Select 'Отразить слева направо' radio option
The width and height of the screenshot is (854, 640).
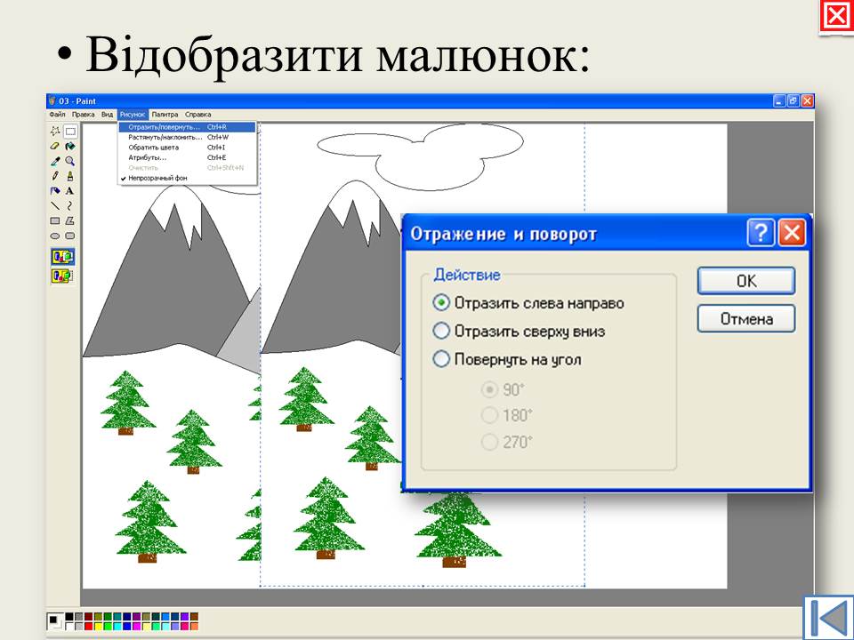[x=440, y=303]
